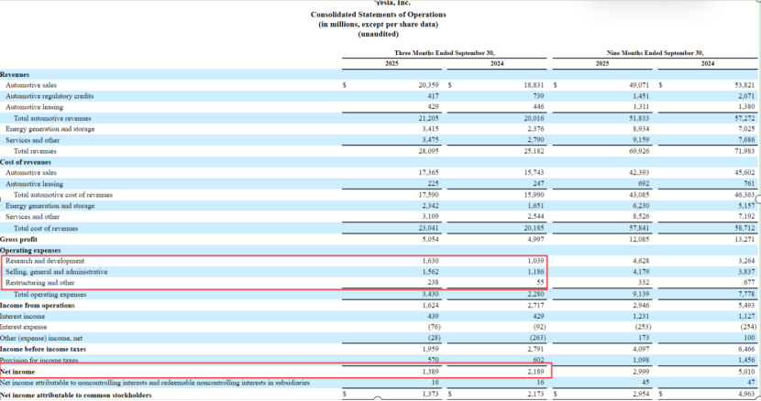
Task: Select the Income from operations label
Action: pyautogui.click(x=39, y=305)
